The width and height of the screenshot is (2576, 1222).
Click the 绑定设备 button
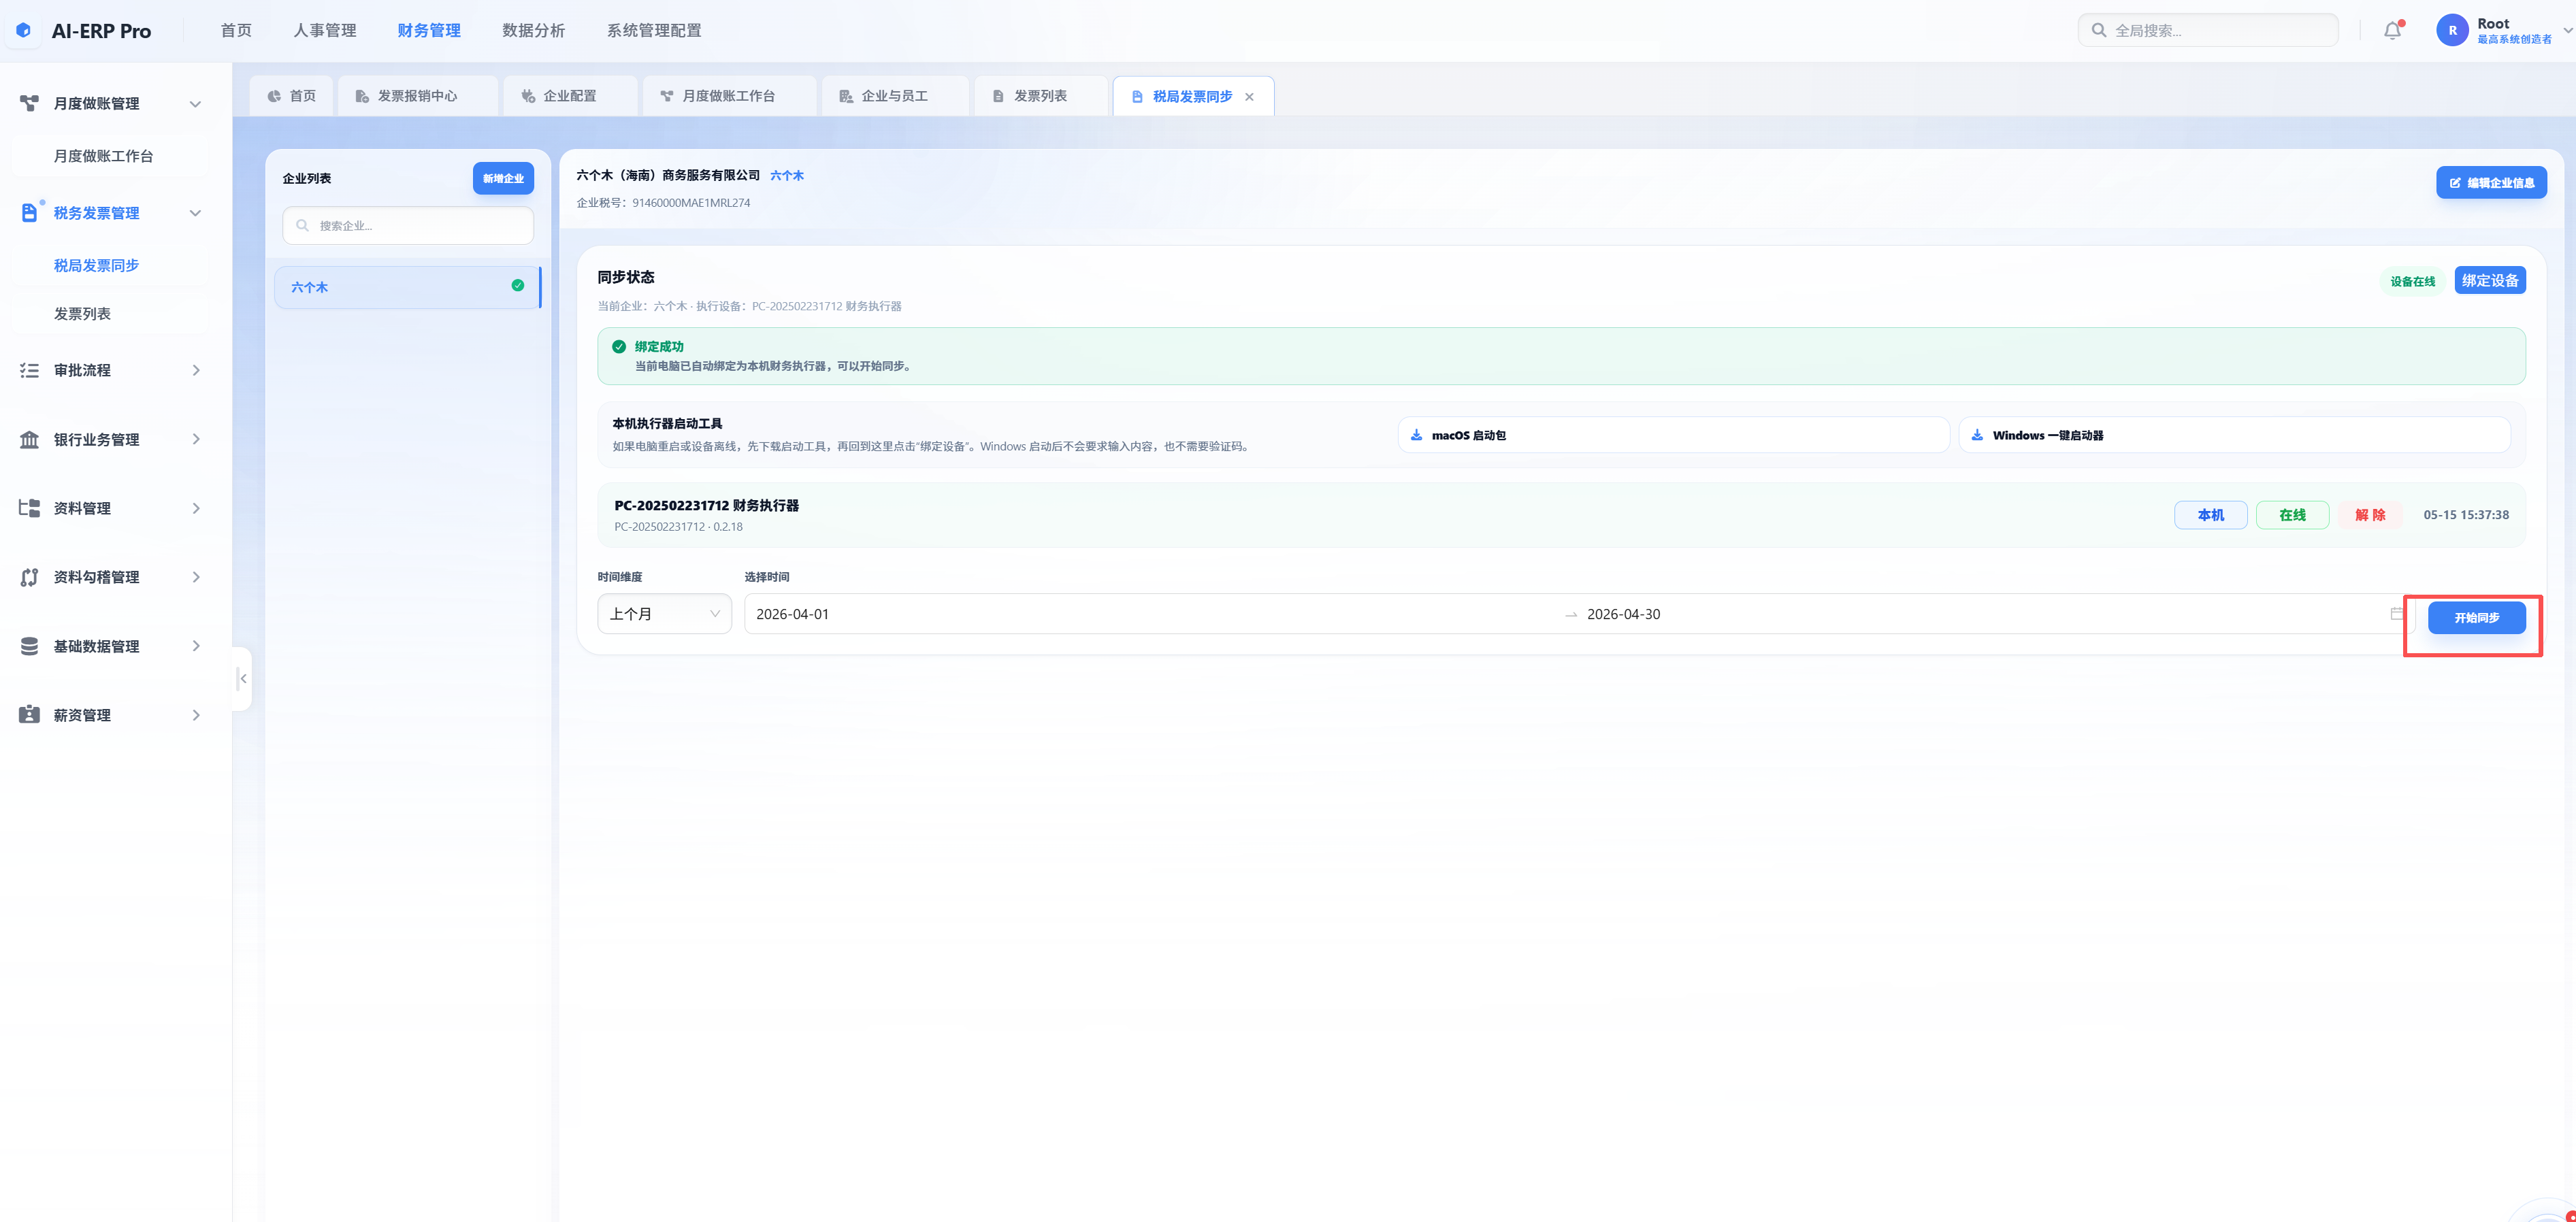click(x=2490, y=281)
